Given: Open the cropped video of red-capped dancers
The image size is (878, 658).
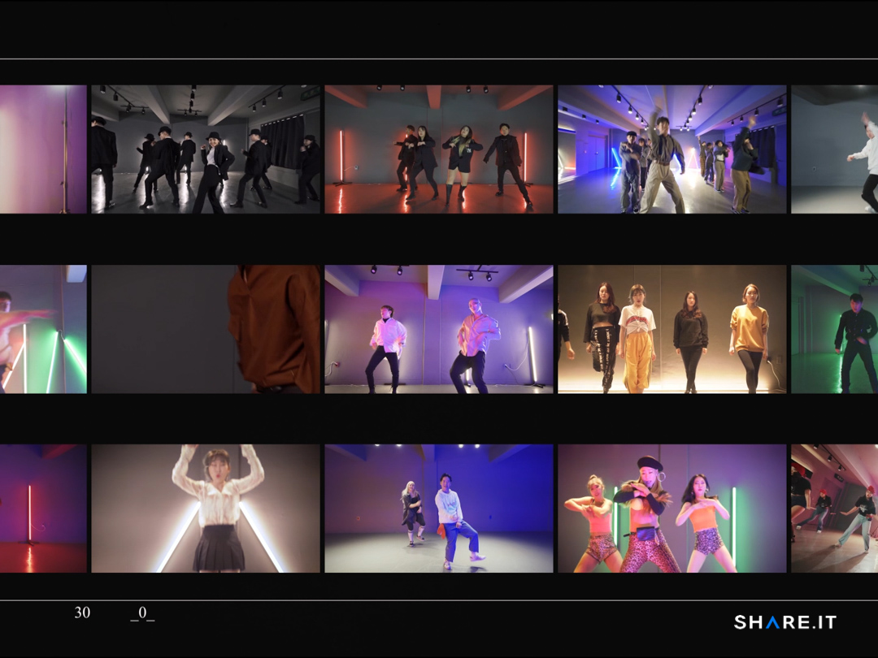Looking at the screenshot, I should pyautogui.click(x=834, y=509).
